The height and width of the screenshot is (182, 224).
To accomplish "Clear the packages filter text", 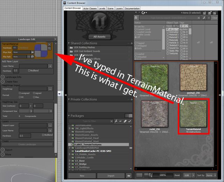I will (111, 121).
